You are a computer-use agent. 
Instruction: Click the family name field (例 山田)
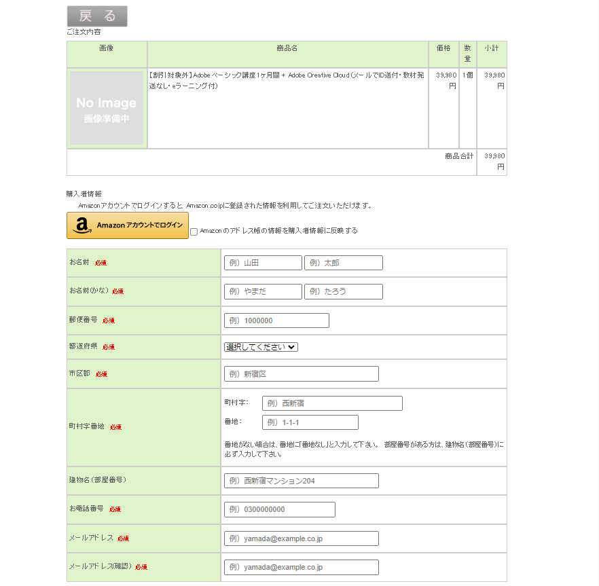pos(263,263)
